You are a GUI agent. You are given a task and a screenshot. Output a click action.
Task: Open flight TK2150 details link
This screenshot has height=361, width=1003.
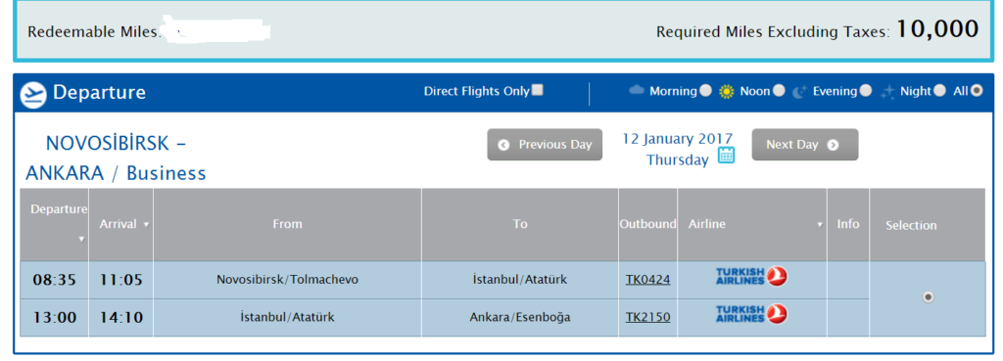click(648, 317)
